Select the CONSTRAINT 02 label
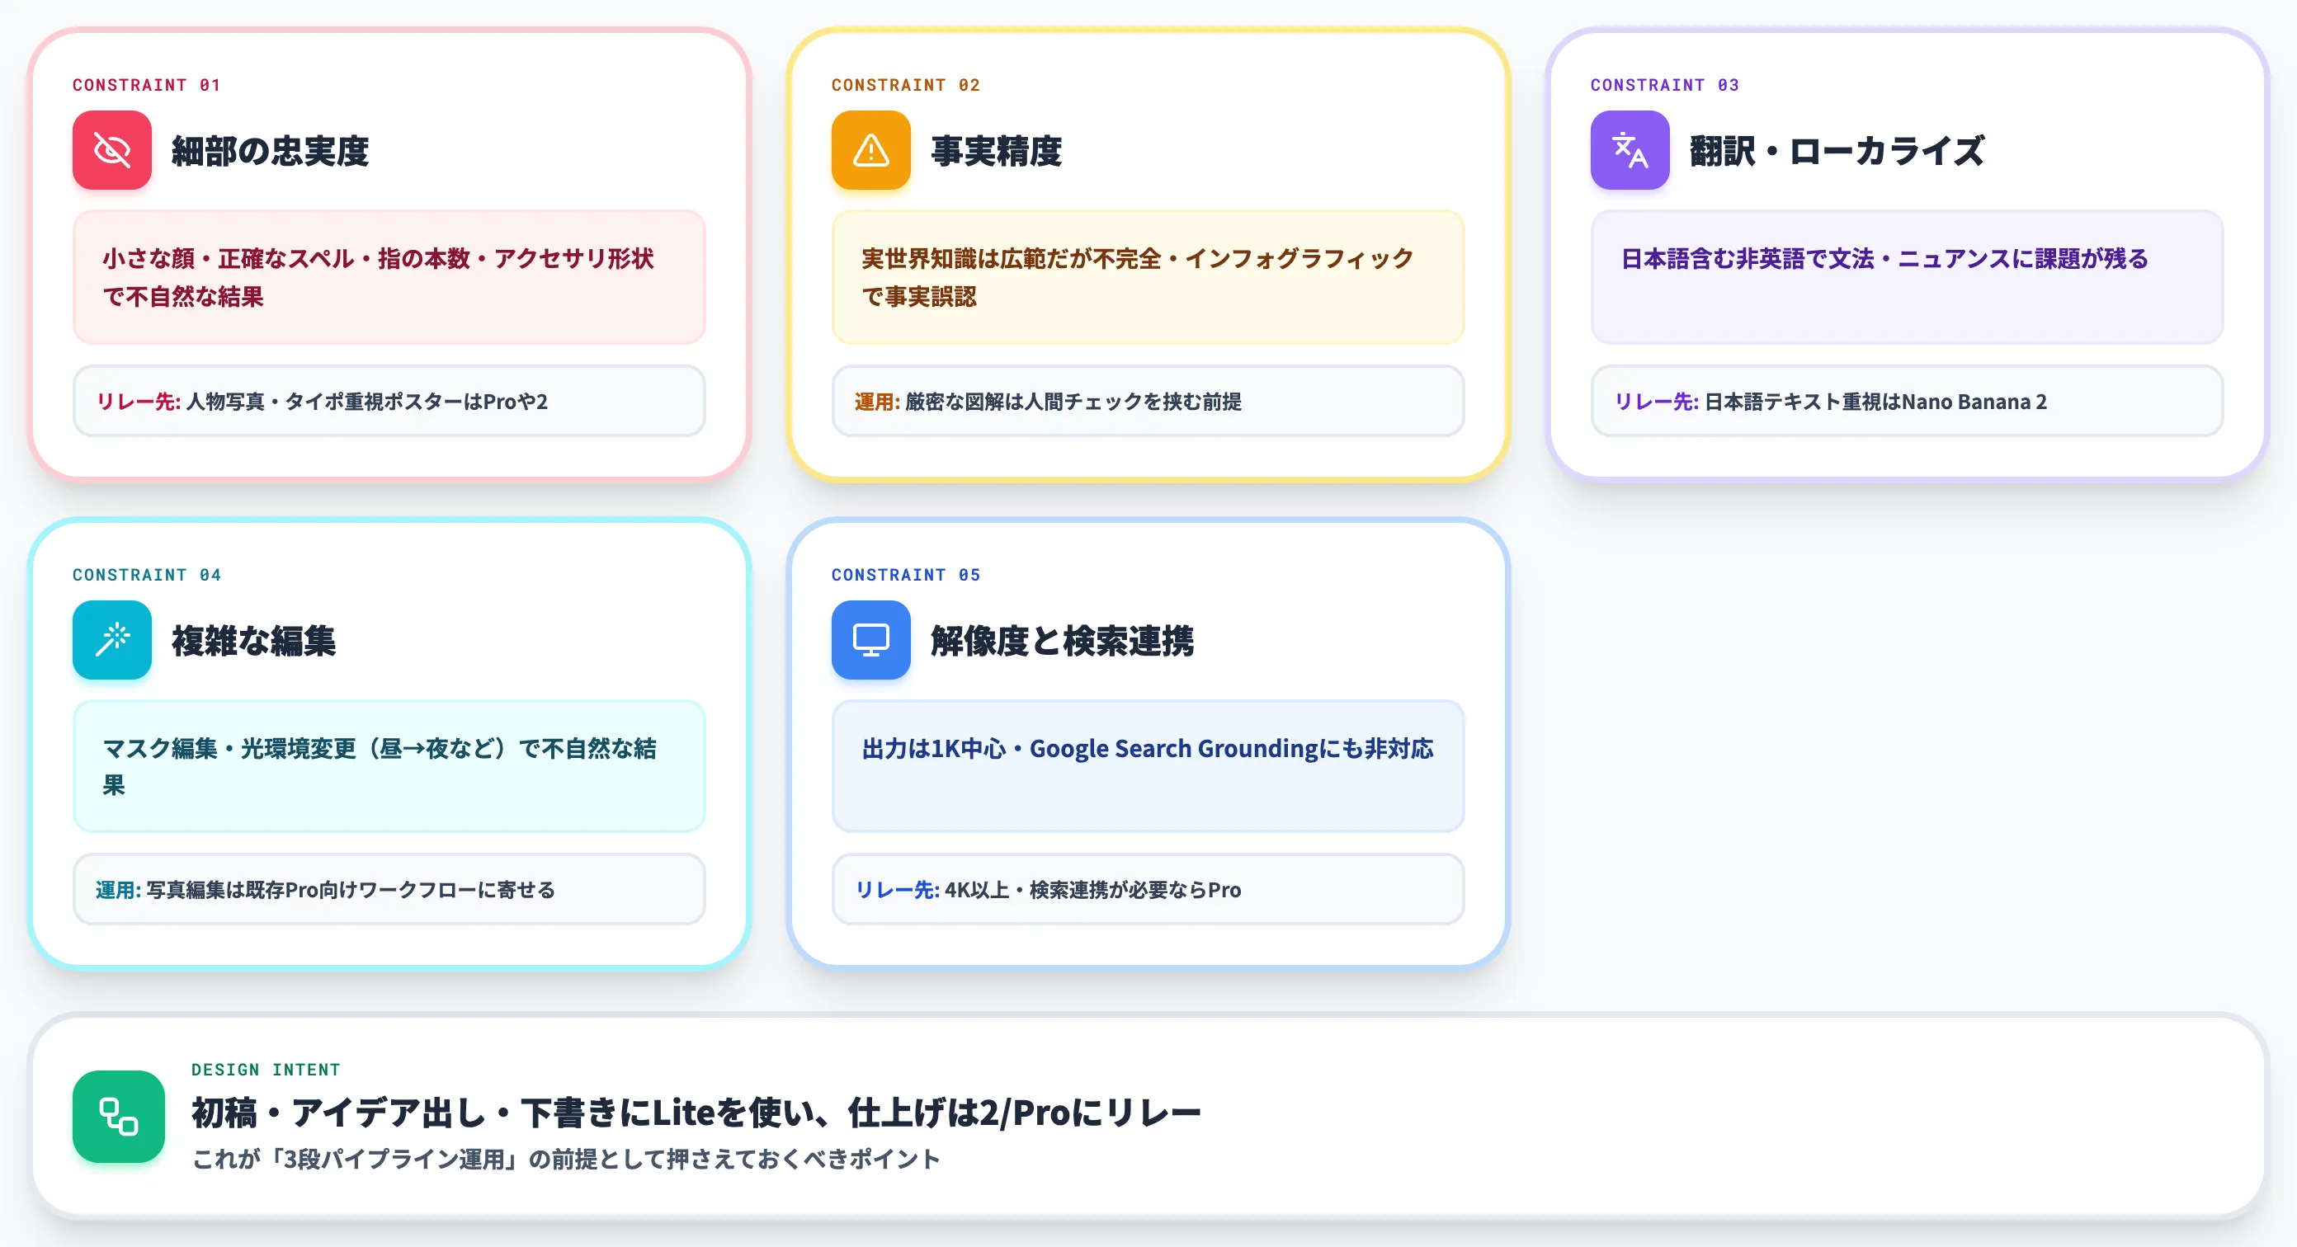This screenshot has height=1247, width=2297. coord(905,85)
